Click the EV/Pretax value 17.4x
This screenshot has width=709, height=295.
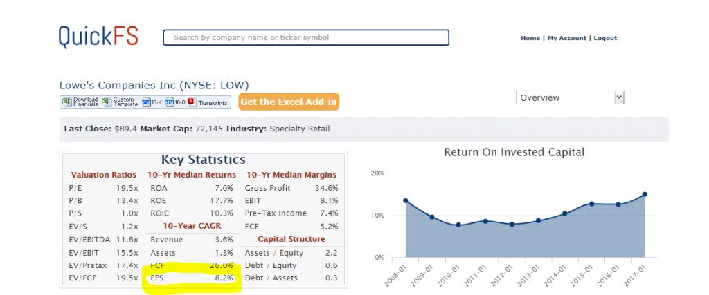pyautogui.click(x=127, y=266)
